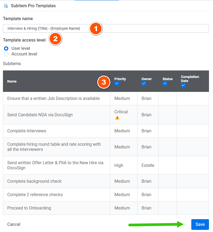This screenshot has width=213, height=232.
Task: Uncheck the Priority column checkbox
Action: click(117, 83)
